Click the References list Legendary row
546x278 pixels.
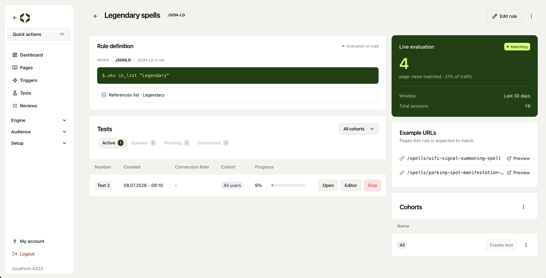[x=238, y=95]
